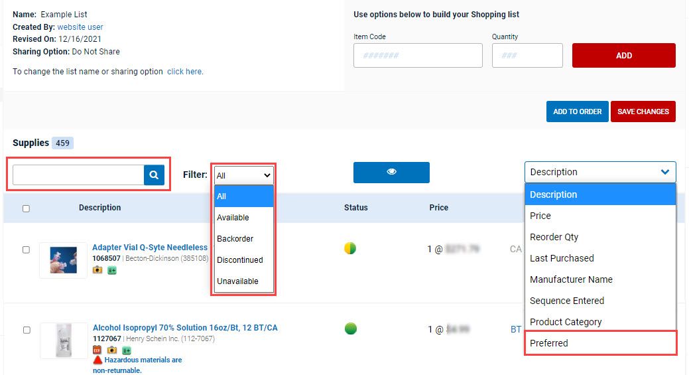Click green list-plus icon under Alcohol Isopropyl

[x=126, y=350]
